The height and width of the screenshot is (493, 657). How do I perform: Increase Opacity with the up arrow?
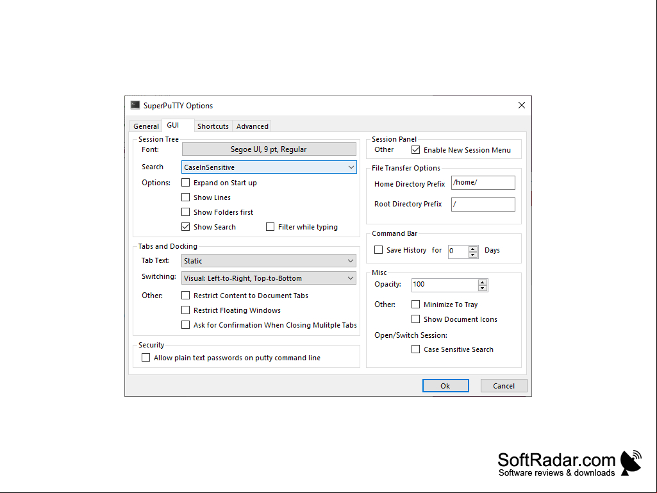[x=483, y=282]
